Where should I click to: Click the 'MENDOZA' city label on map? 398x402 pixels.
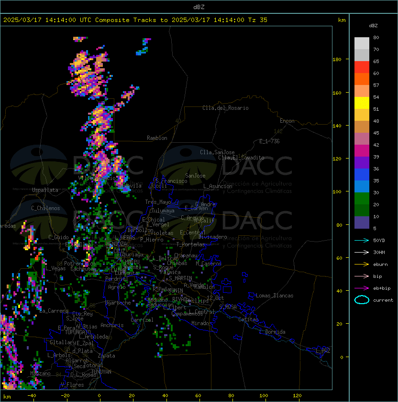tap(116, 243)
